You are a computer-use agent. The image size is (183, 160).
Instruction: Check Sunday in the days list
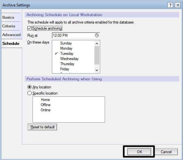(66, 43)
